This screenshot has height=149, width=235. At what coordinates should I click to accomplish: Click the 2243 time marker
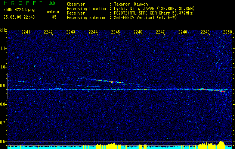point(71,32)
